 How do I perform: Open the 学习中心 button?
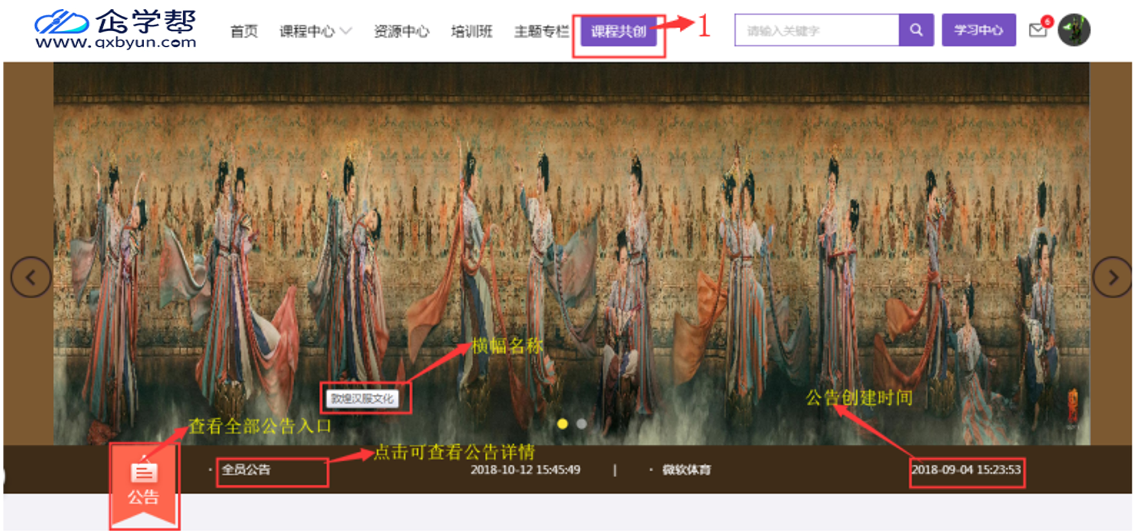click(979, 30)
